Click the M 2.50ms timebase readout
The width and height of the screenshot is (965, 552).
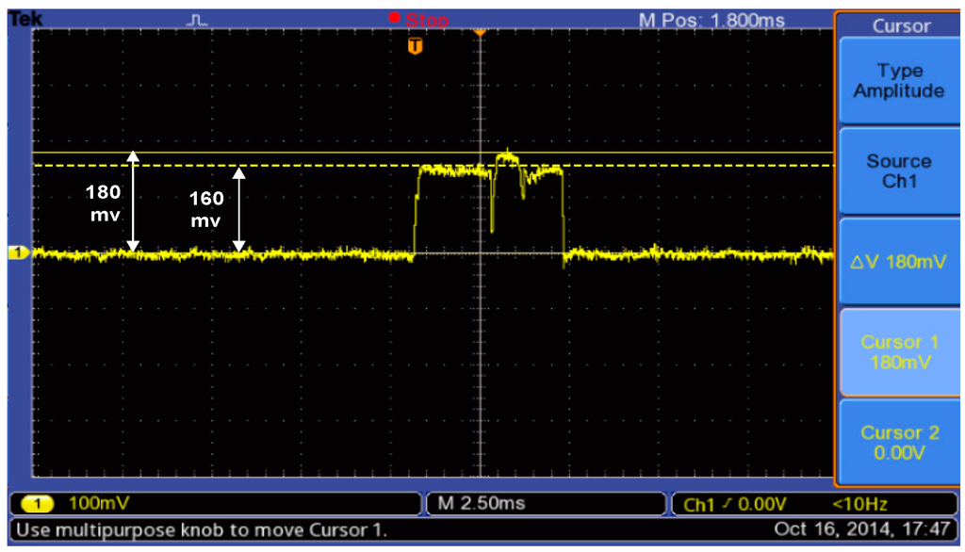[482, 504]
